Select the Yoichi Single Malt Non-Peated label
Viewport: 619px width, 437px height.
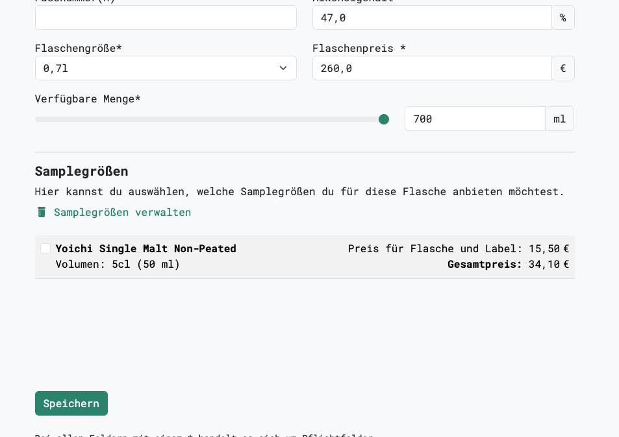[x=146, y=248]
